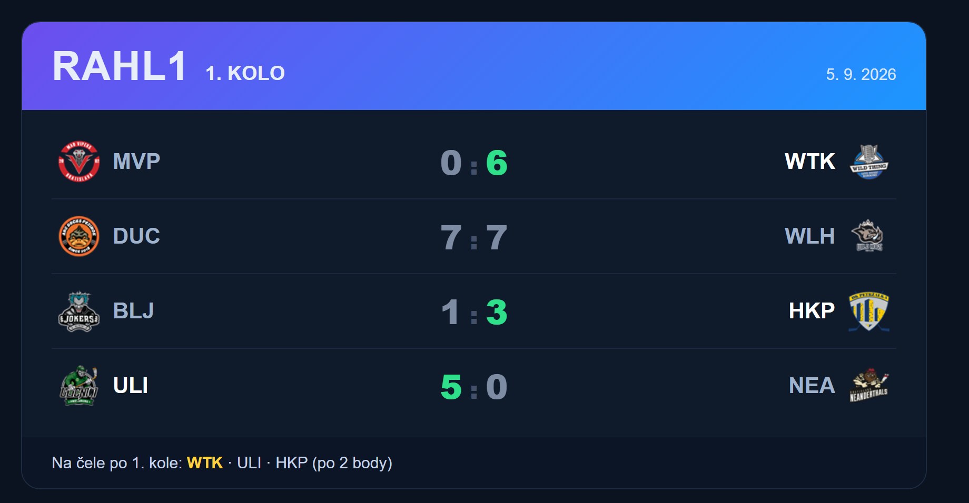Screen dimensions: 969x503
Task: Click the green ULI team logo
Action: (79, 386)
